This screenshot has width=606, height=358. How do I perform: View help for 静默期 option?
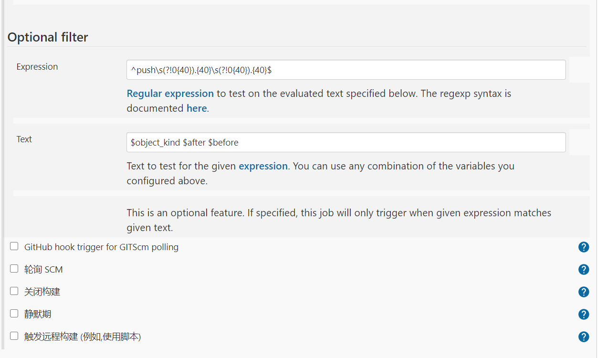click(x=584, y=314)
